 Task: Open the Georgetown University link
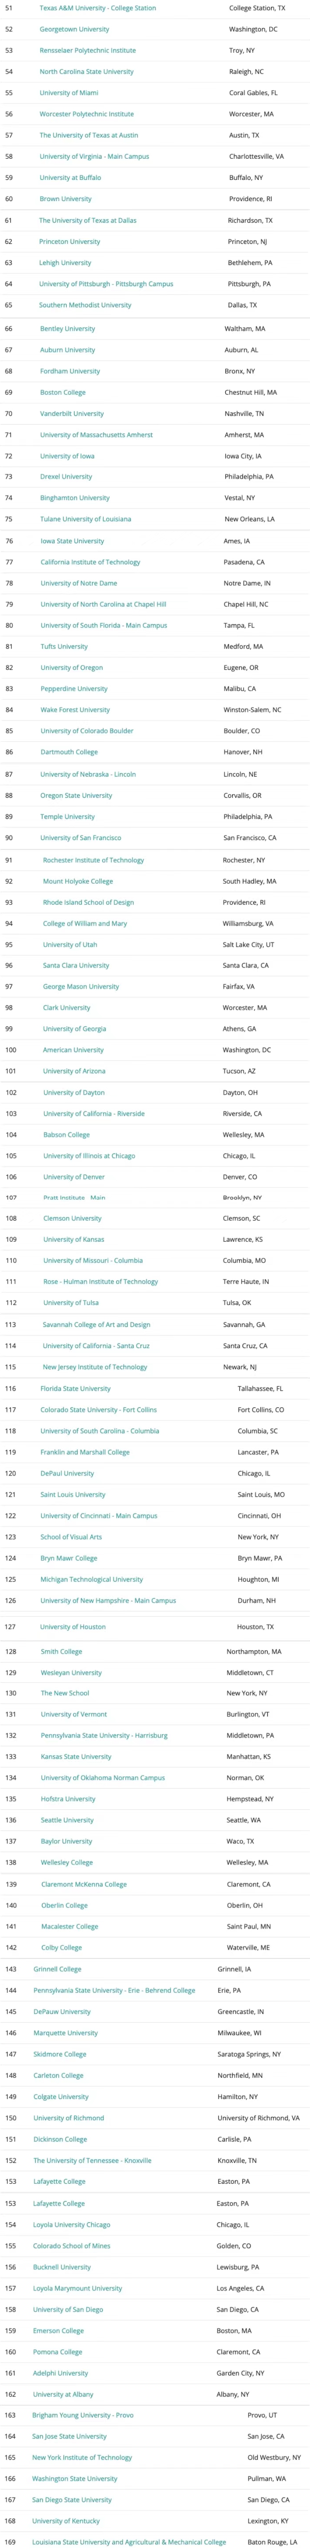74,30
